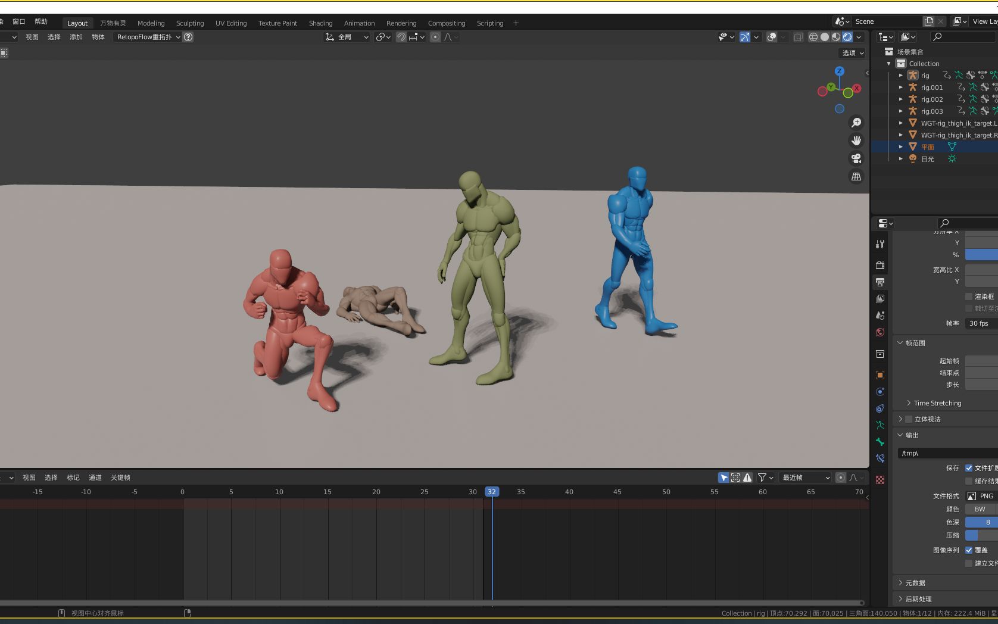This screenshot has height=624, width=998.
Task: Toggle snapping magnet in viewport header
Action: [401, 37]
